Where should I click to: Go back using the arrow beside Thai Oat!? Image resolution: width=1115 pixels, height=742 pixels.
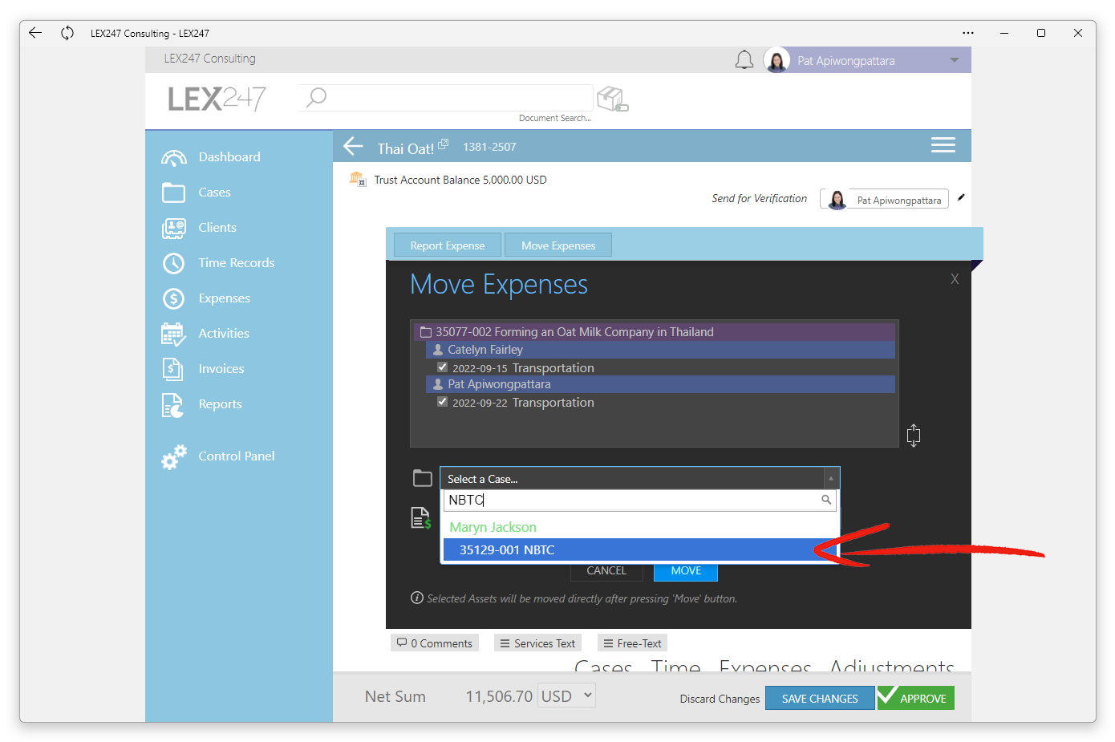[x=353, y=146]
